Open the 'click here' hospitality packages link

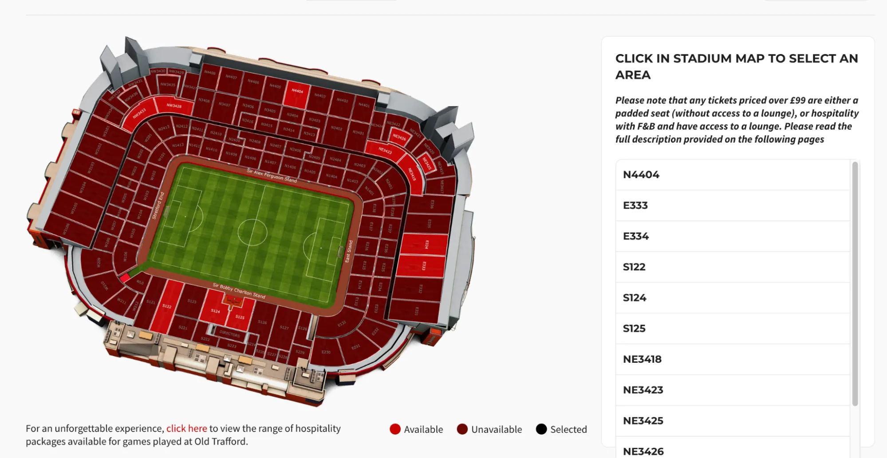[x=187, y=428]
